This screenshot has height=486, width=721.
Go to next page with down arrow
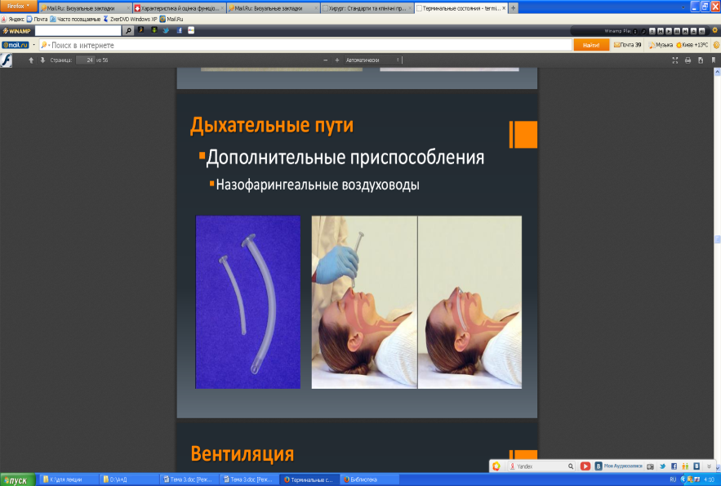click(42, 60)
